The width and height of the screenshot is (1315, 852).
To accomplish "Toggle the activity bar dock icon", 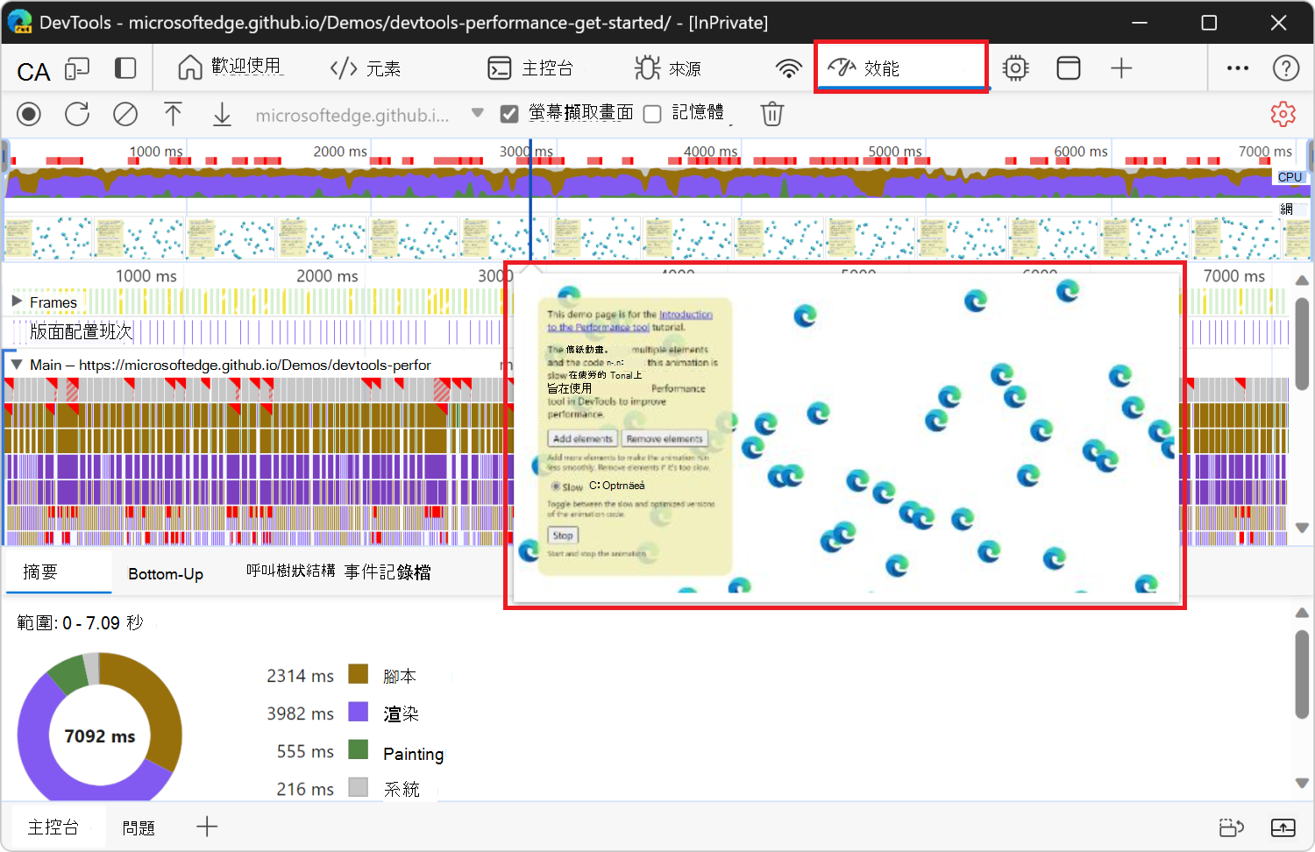I will point(126,68).
